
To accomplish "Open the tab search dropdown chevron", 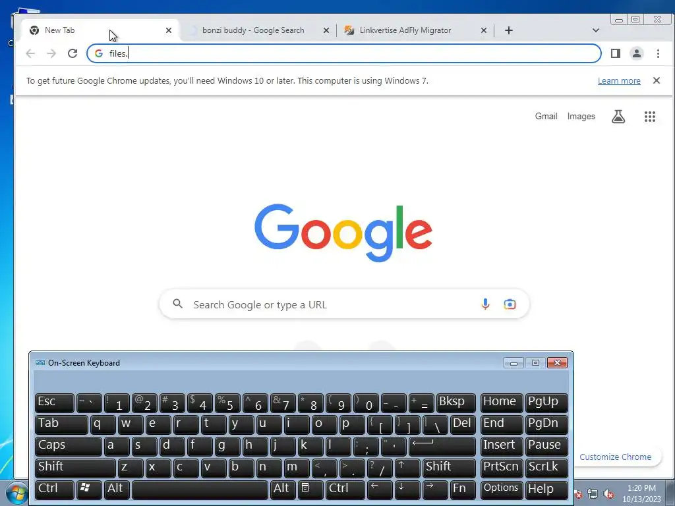I will point(596,30).
